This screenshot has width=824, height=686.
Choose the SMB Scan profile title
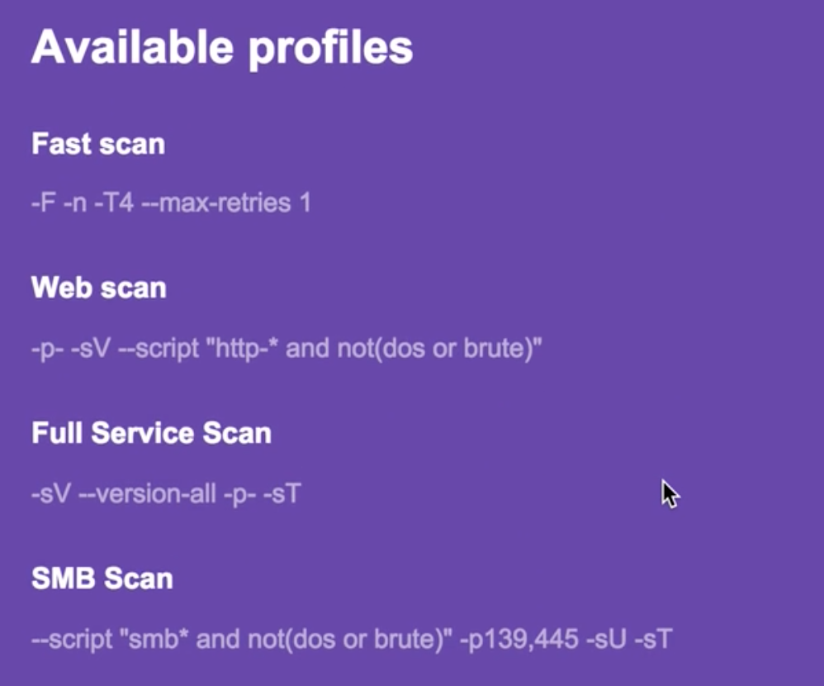(x=102, y=579)
